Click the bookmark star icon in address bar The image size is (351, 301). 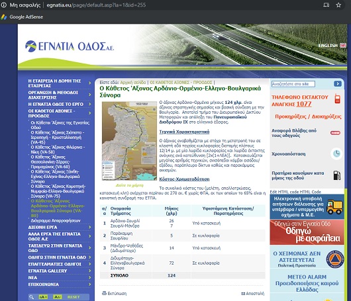tap(338, 5)
